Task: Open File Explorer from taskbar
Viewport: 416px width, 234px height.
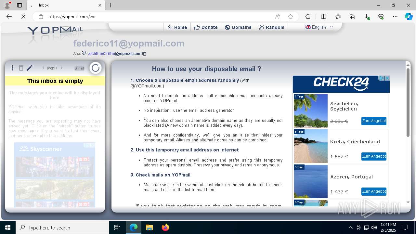Action: coord(149,227)
